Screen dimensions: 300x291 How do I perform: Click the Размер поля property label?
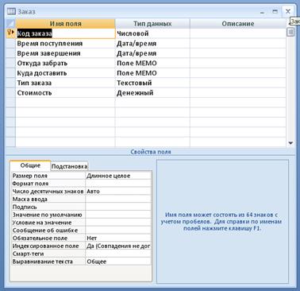48,176
